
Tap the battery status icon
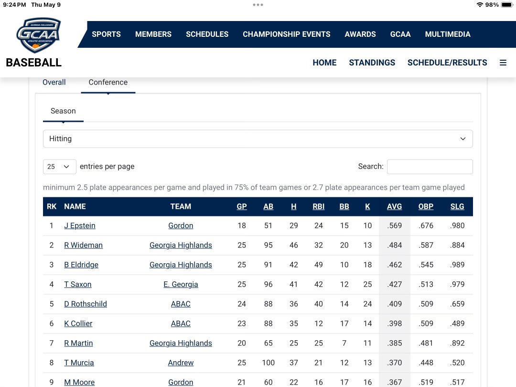point(507,5)
